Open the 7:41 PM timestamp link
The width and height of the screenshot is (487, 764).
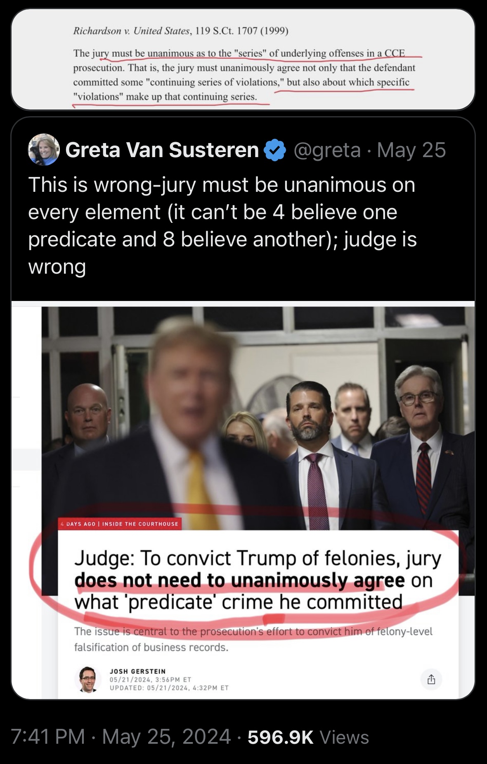coord(48,736)
